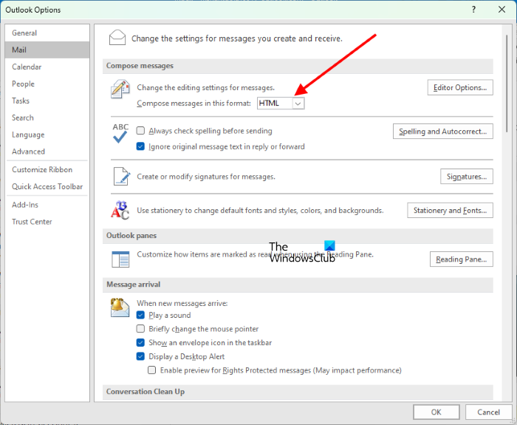
Task: Click 'Change the editing settings for messages.' text
Action: [206, 87]
